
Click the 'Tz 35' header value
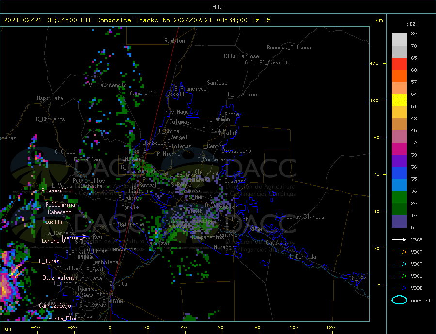pyautogui.click(x=261, y=20)
